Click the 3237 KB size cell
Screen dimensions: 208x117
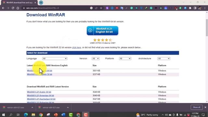pyautogui.click(x=96, y=74)
